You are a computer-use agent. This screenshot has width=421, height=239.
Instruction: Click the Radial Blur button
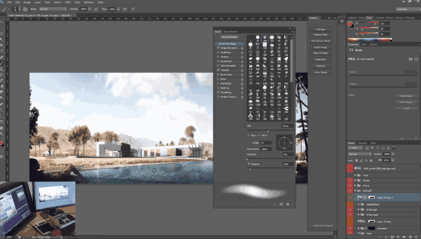[320, 60]
